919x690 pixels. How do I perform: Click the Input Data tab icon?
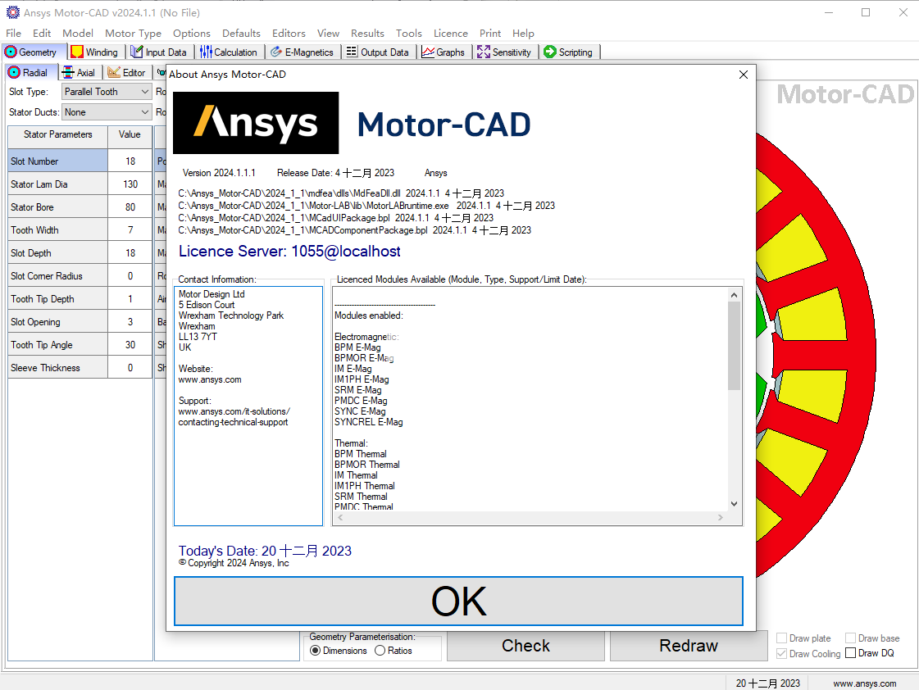137,52
